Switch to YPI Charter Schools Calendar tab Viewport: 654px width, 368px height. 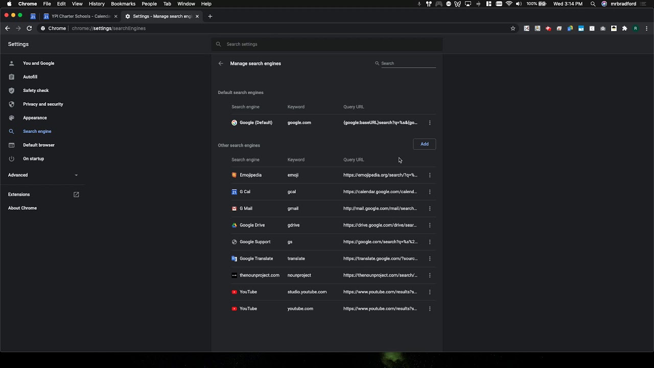80,16
